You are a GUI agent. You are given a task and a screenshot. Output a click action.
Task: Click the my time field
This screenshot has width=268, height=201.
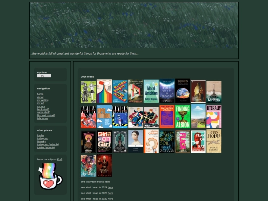(44, 76)
